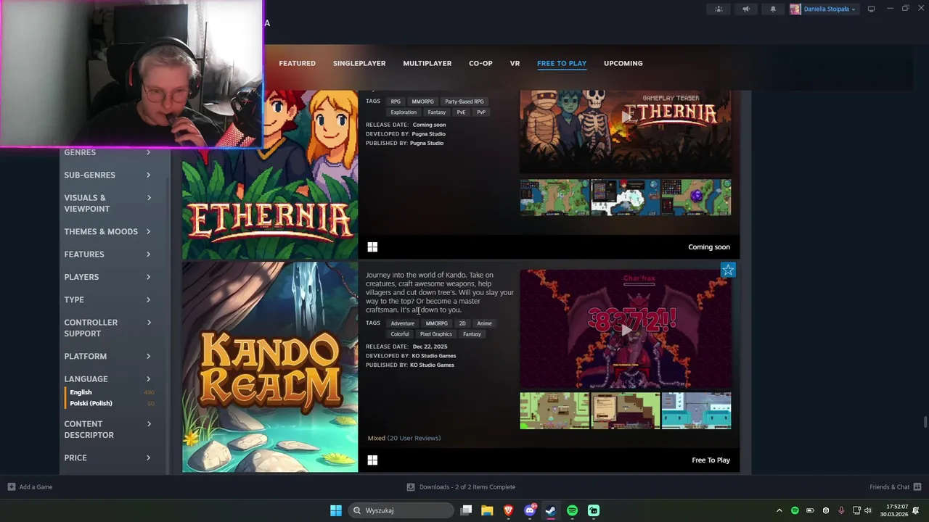Open the Steam announcements megaphone icon
This screenshot has width=929, height=522.
[x=745, y=9]
